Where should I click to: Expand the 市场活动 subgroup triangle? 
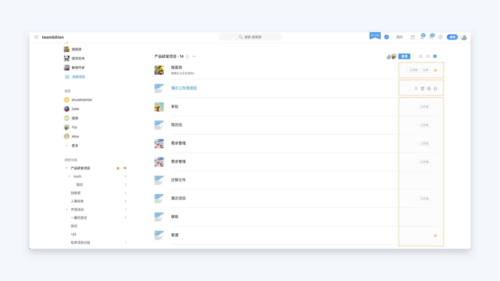coord(67,209)
